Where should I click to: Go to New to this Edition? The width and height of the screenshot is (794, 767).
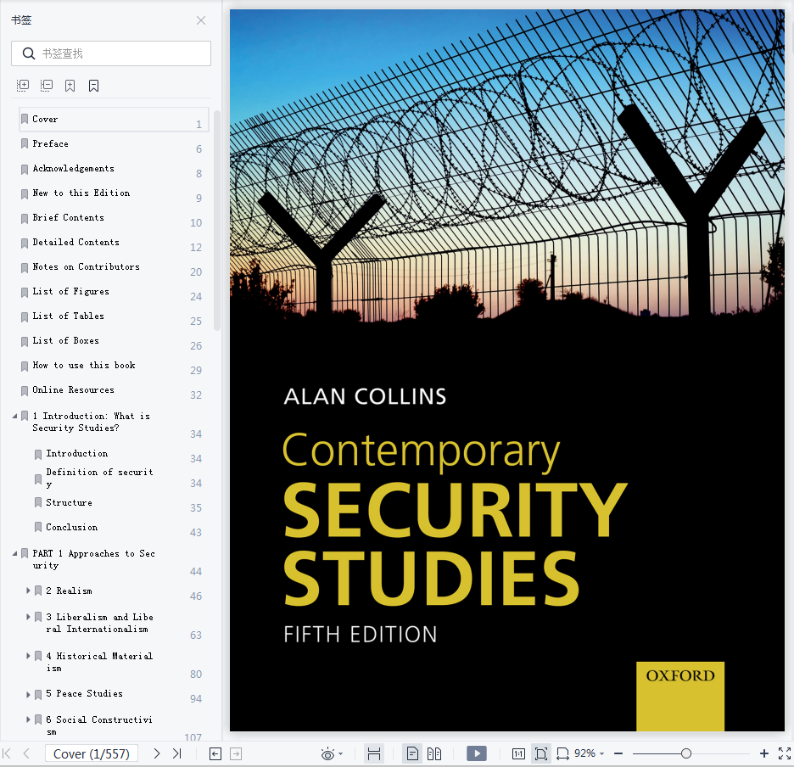[114, 193]
